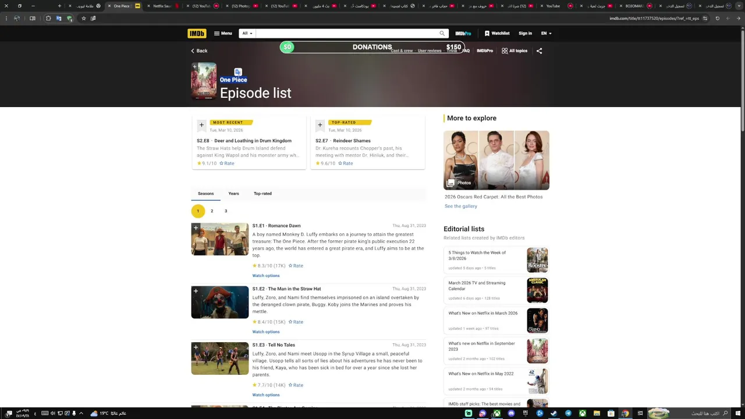Add The Man in the Straw Hat to watchlist
Viewport: 745px width, 419px height.
(x=196, y=291)
